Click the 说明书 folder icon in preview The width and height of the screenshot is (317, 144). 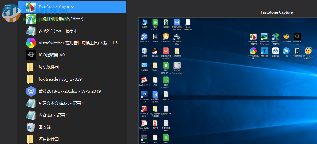click(155, 123)
